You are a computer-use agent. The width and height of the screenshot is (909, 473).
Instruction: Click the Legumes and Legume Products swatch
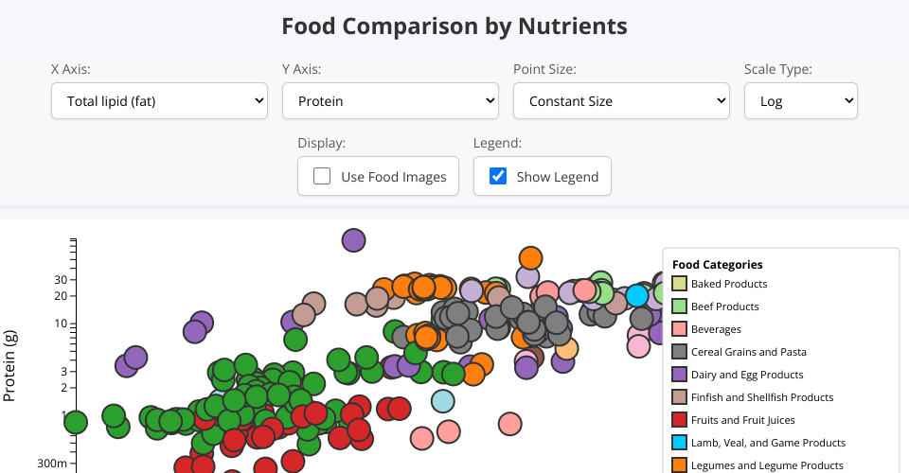679,465
